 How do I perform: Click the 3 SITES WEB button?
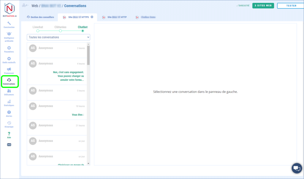coord(263,6)
